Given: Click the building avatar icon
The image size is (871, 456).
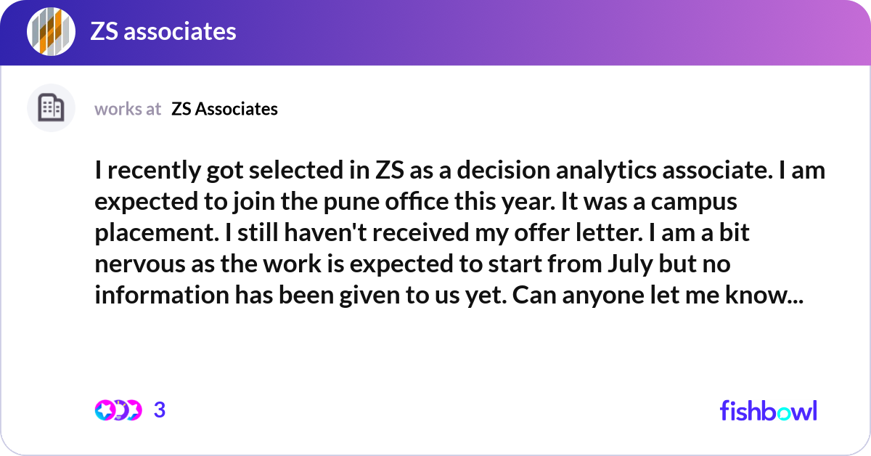Looking at the screenshot, I should pos(51,108).
